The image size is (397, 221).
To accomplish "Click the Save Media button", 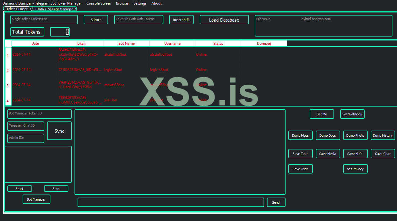I will click(x=328, y=154).
